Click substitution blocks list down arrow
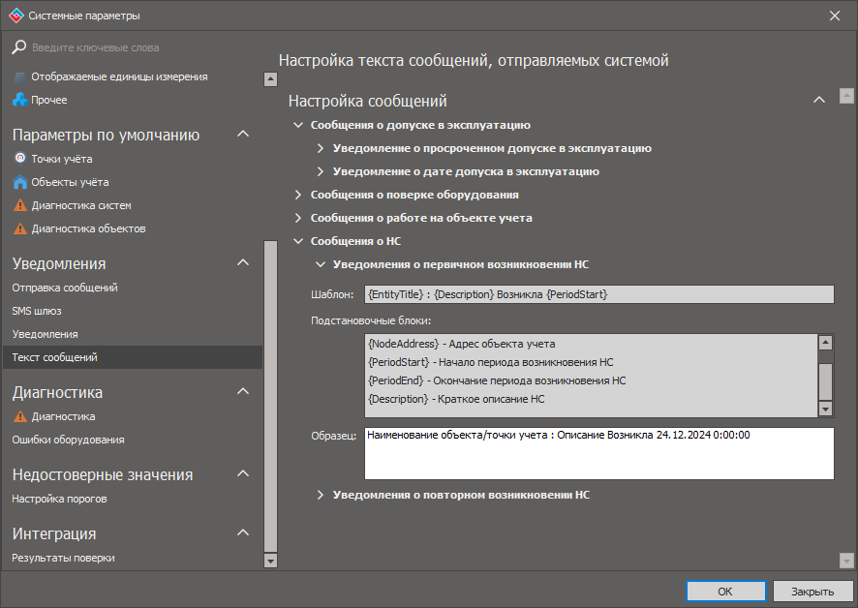858x608 pixels. [x=825, y=409]
